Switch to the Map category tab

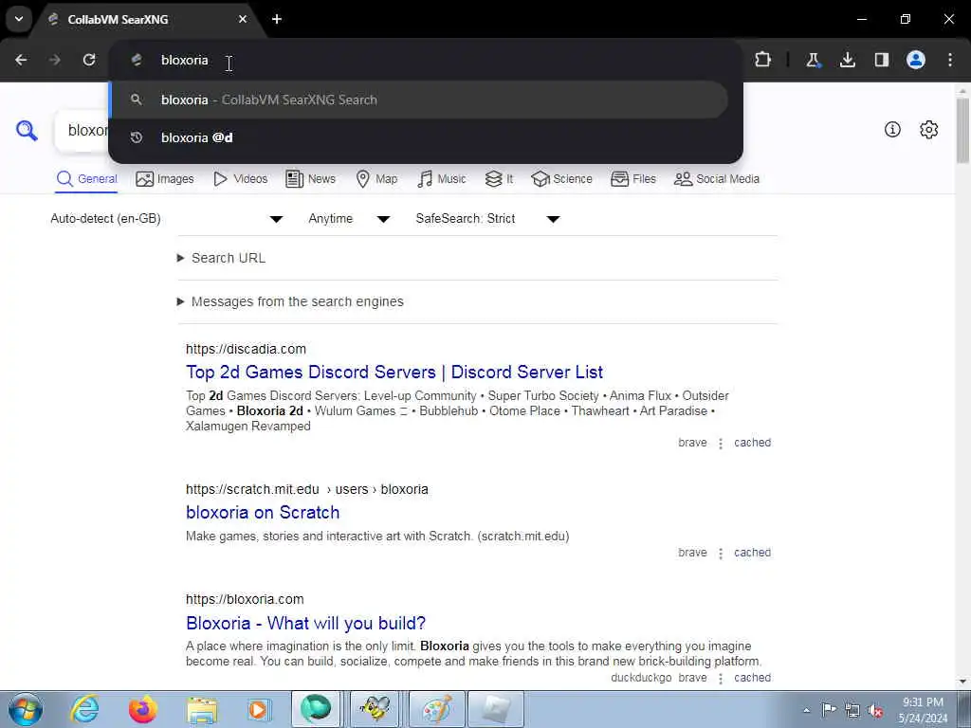[376, 179]
